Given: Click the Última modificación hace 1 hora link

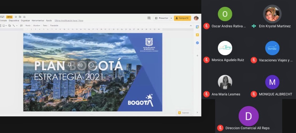Looking at the screenshot, I should tap(69, 21).
